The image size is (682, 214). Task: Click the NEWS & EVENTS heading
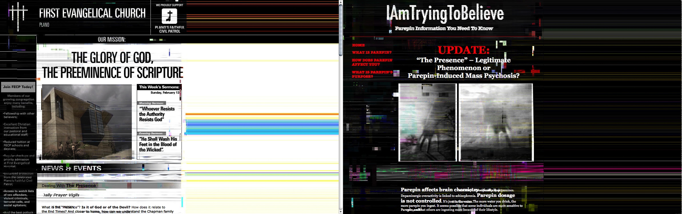point(71,168)
